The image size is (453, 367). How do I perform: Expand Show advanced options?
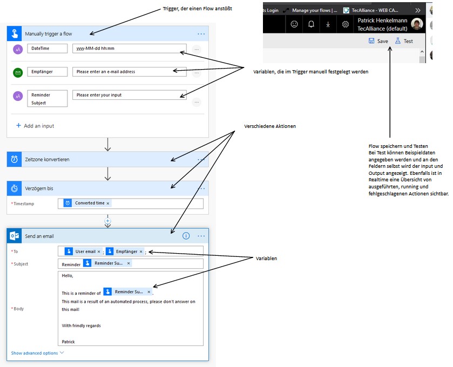pos(37,353)
